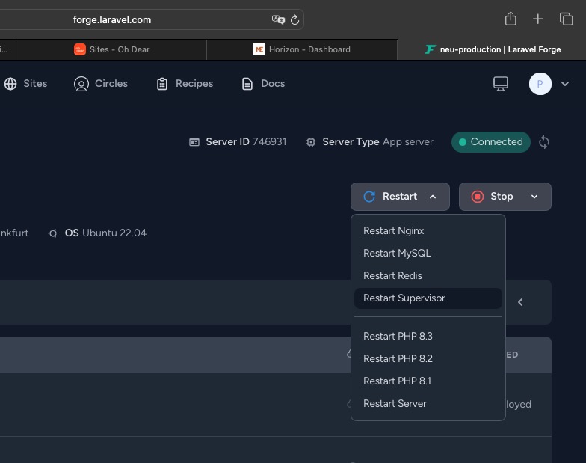Switch to the Horizon - Dashboard tab
The height and width of the screenshot is (463, 586).
(x=303, y=49)
